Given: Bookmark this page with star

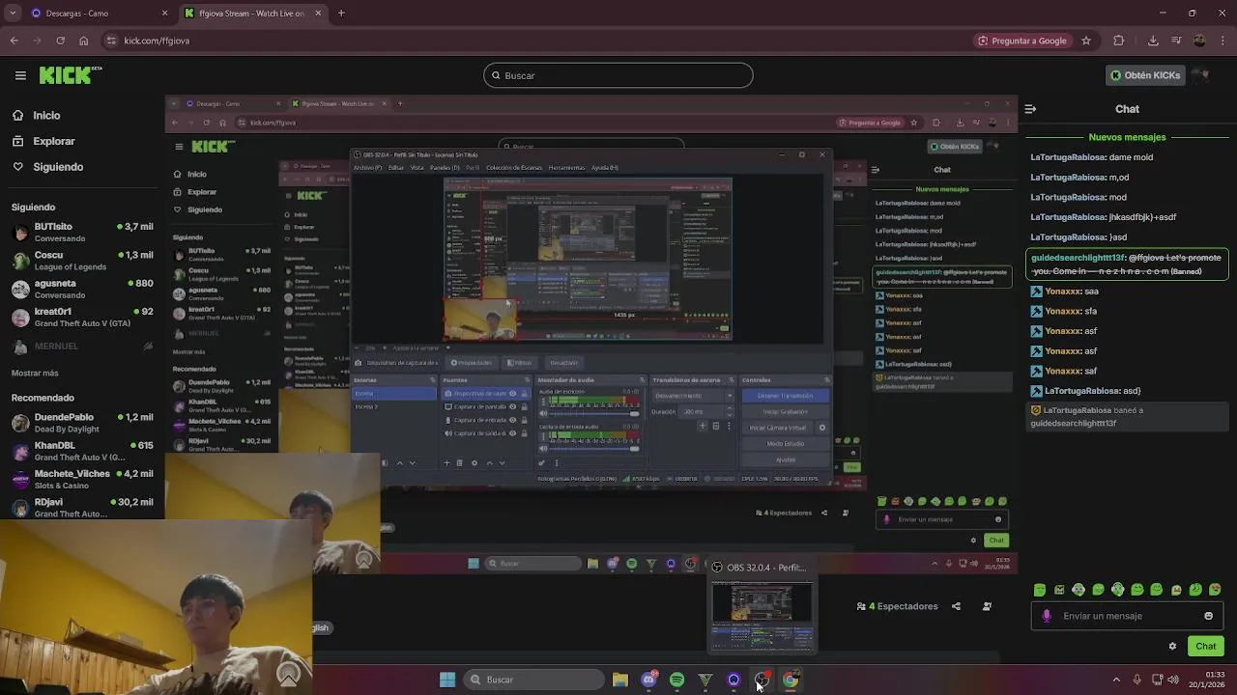Looking at the screenshot, I should coord(1086,41).
